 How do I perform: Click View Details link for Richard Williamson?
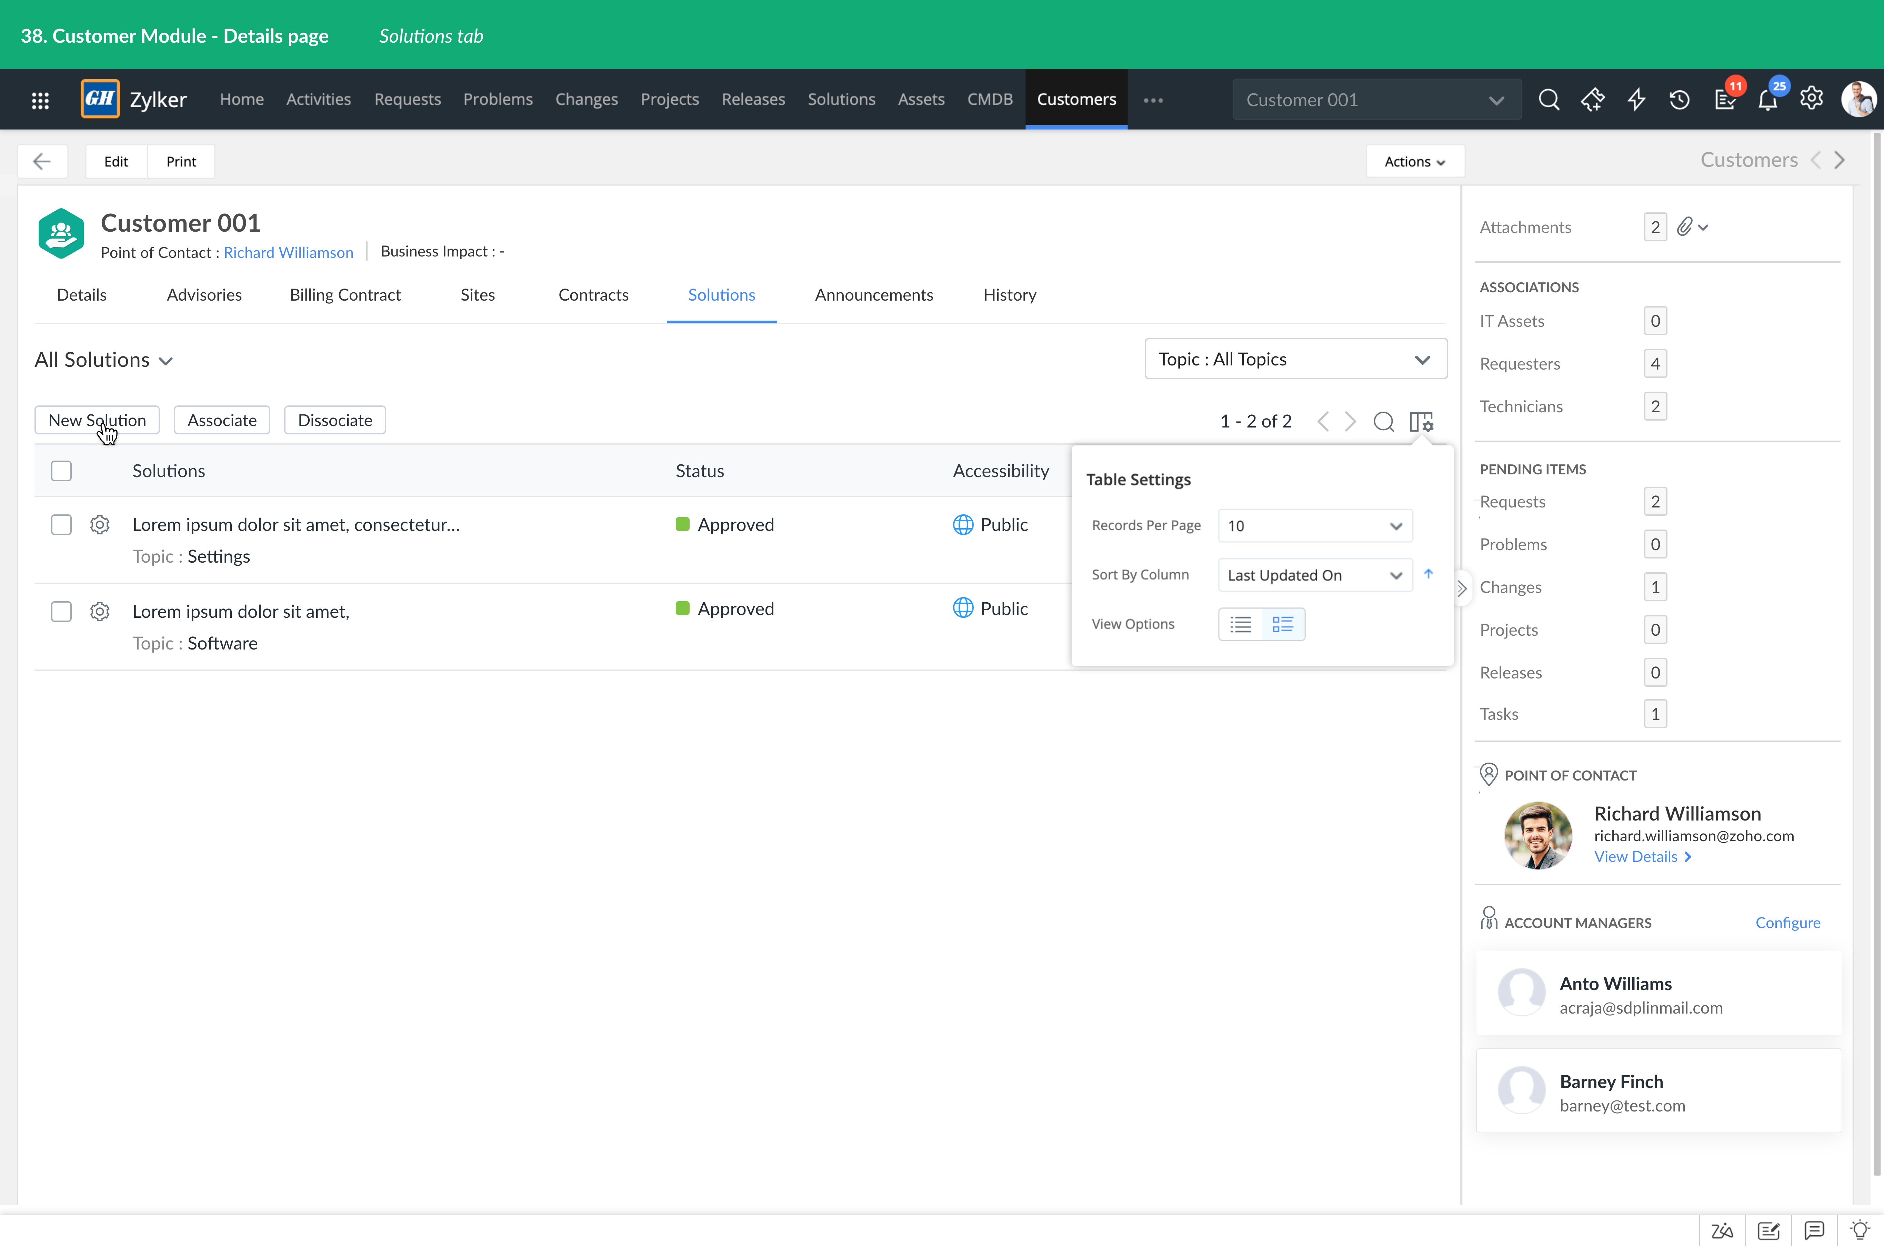click(x=1643, y=856)
